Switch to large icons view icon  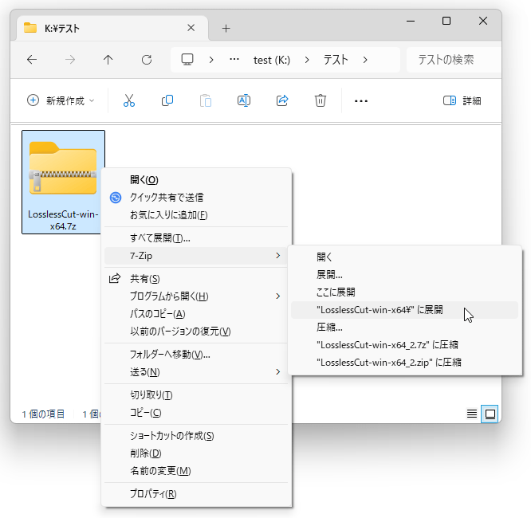tap(490, 414)
